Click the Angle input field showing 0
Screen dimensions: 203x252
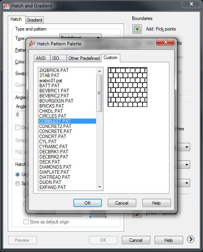coord(21,115)
